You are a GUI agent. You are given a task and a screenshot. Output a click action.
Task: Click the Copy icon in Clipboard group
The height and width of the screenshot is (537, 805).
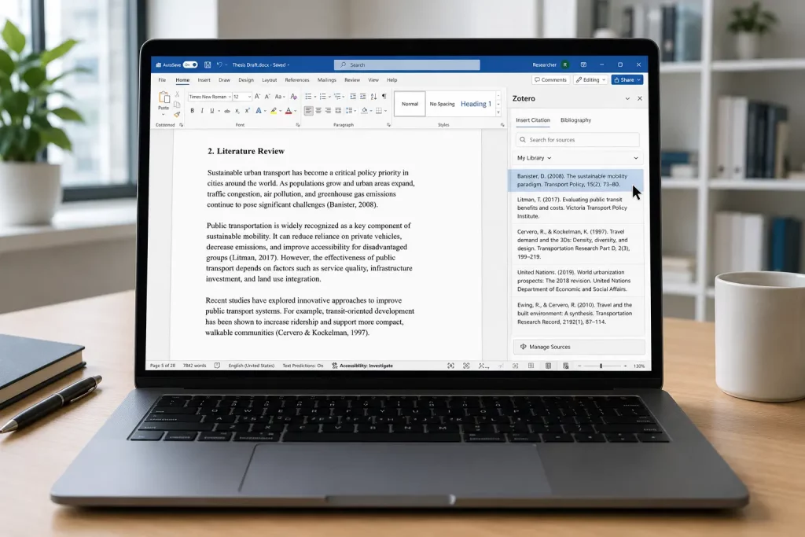177,105
